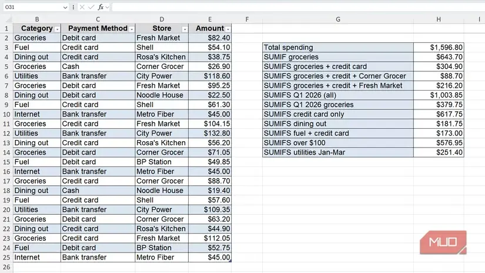Expand the fx function chevron
Screen dimensions: 485x273
(107, 7)
